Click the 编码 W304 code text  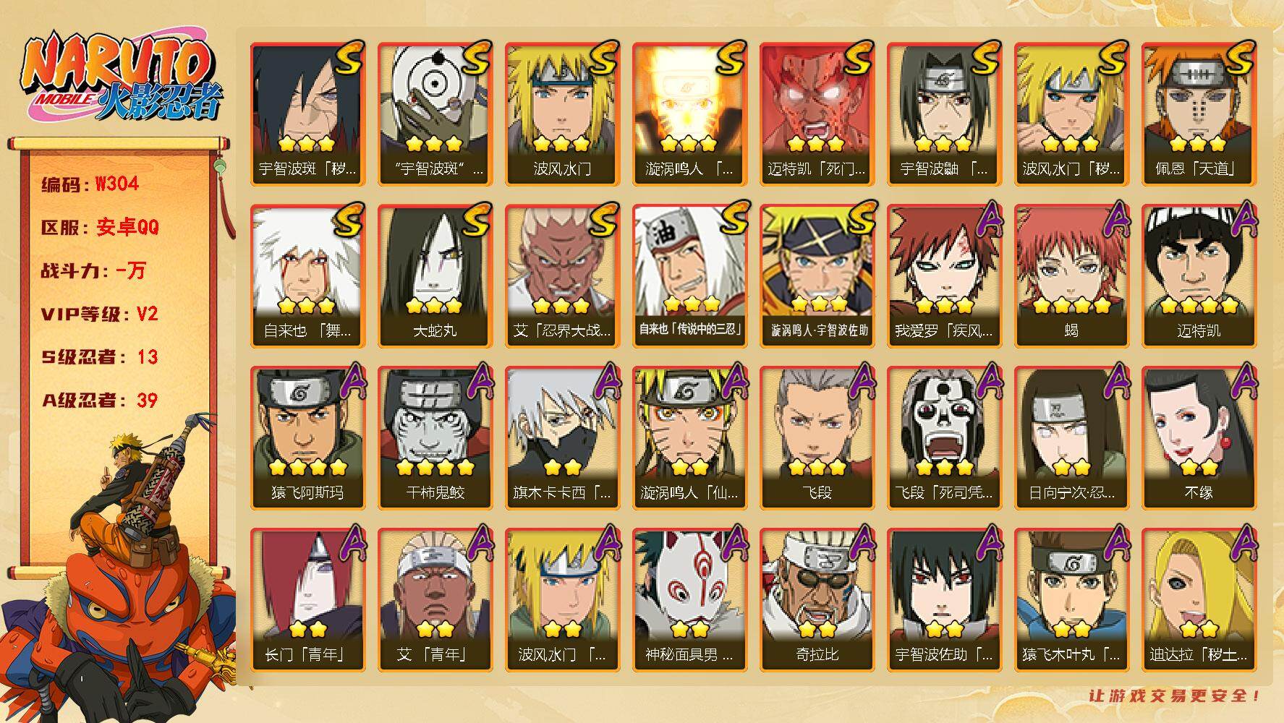90,184
